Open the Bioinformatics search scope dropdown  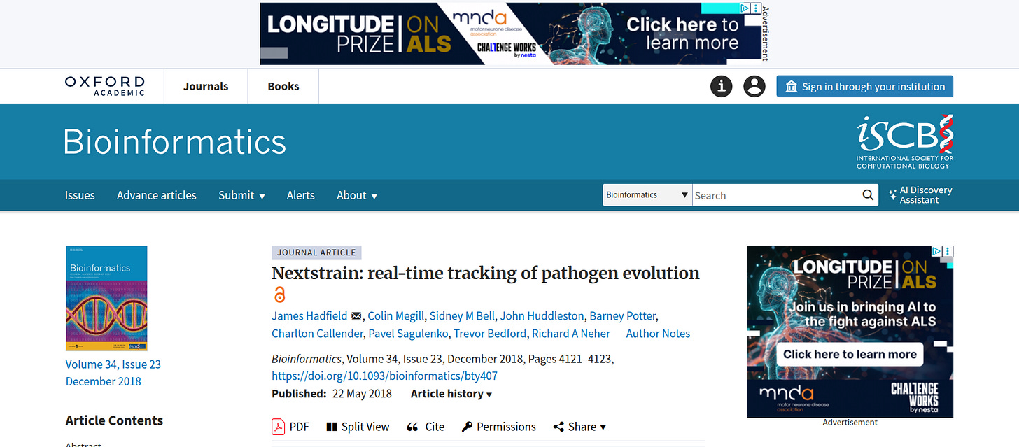647,195
